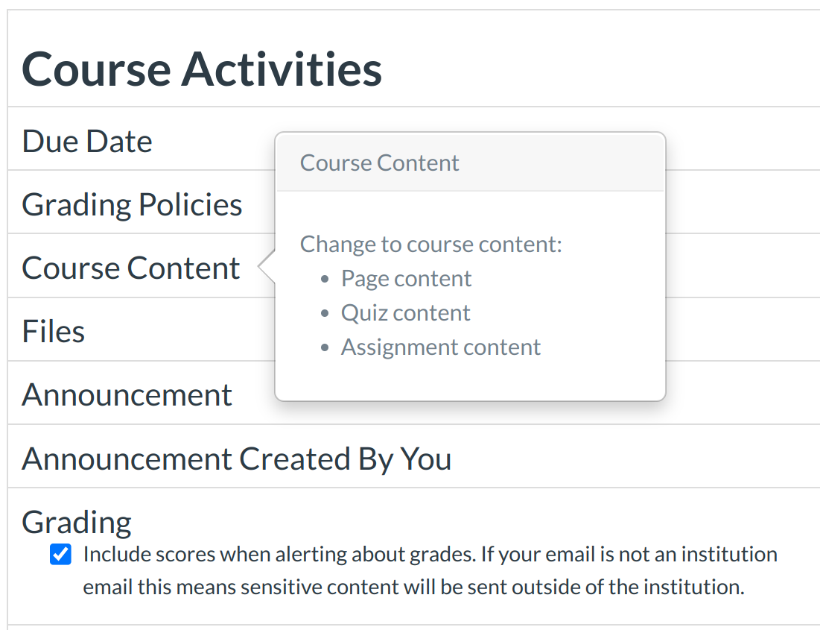Click the Grading row label
Image resolution: width=820 pixels, height=630 pixels.
[77, 522]
